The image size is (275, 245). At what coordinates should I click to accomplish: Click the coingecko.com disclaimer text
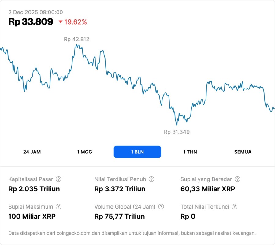[x=132, y=233]
